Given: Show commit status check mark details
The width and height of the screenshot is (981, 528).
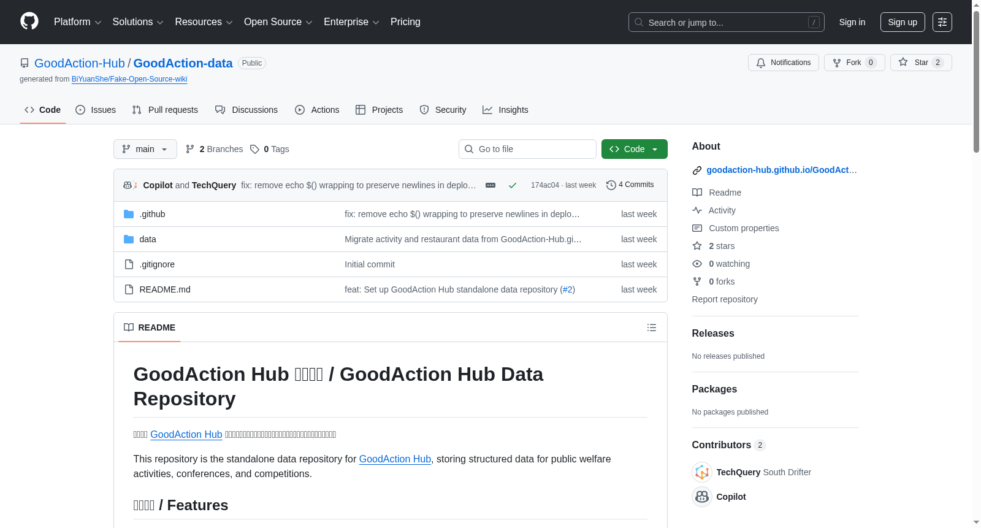Looking at the screenshot, I should click(513, 185).
